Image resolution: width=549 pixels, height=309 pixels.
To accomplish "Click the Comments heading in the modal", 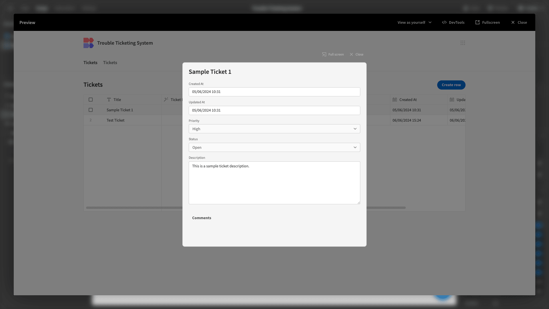I will pos(202,218).
